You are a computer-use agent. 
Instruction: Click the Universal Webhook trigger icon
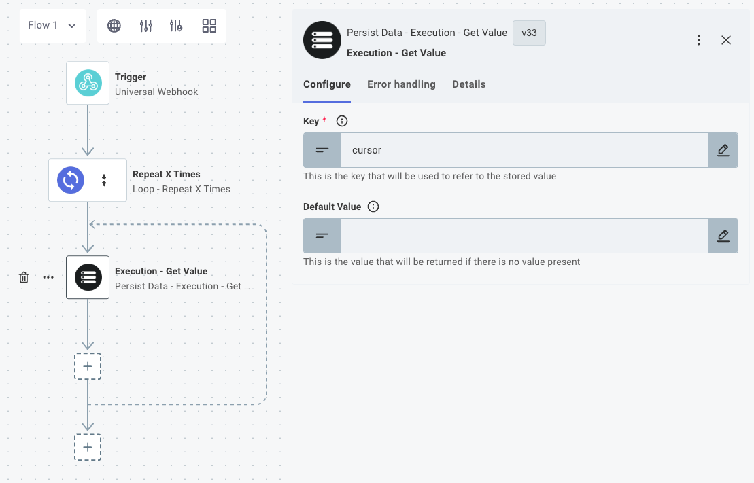pyautogui.click(x=87, y=83)
